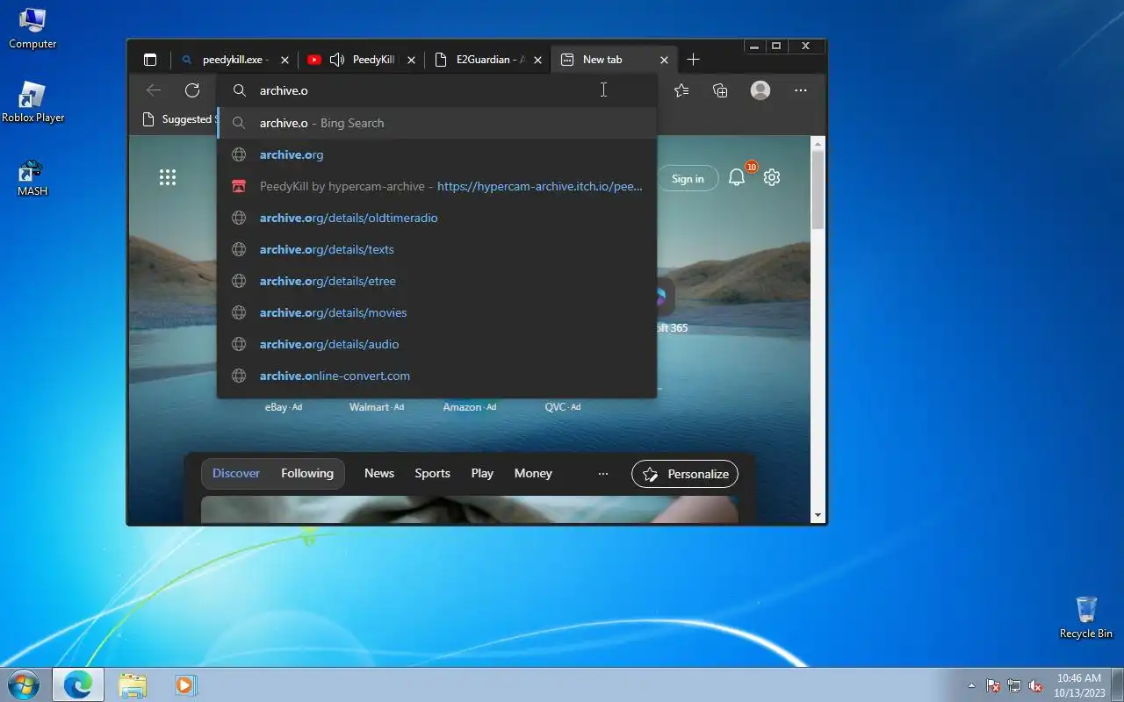Select the Discover feed tab
This screenshot has width=1124, height=702.
click(x=236, y=473)
